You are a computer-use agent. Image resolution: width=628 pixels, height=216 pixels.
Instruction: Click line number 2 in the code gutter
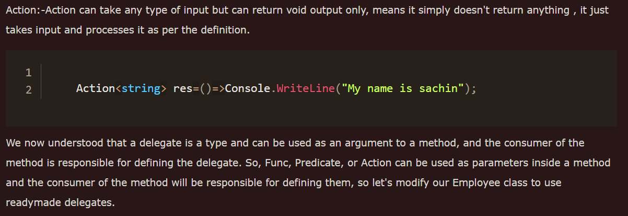tap(29, 90)
